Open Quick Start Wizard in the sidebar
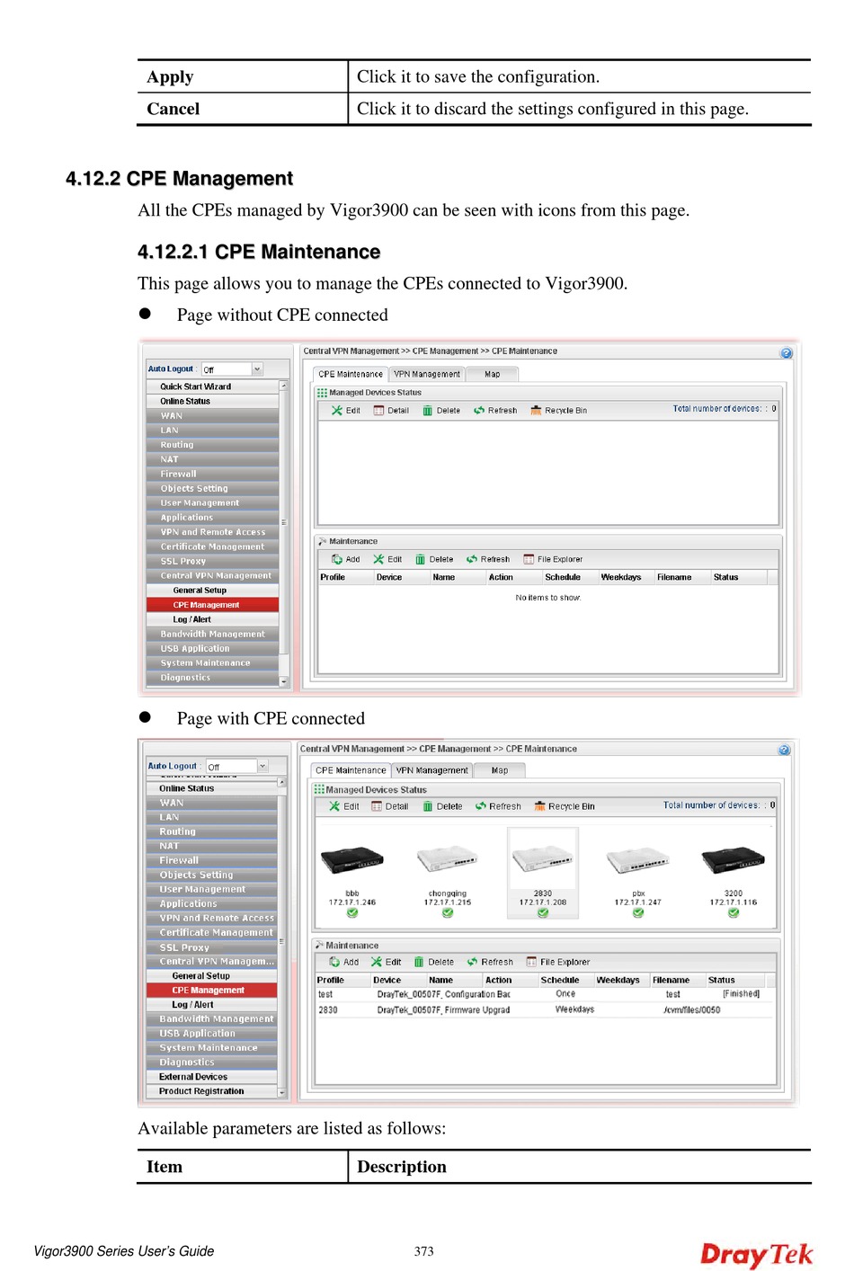 pyautogui.click(x=213, y=387)
